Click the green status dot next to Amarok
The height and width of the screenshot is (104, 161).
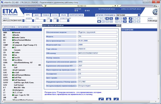(13, 32)
